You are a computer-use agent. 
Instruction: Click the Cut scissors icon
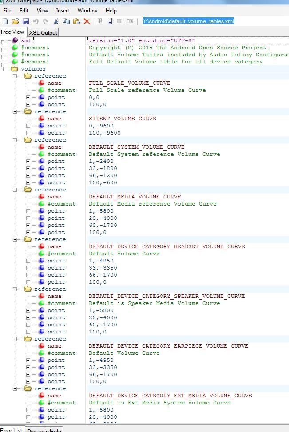coord(56,21)
